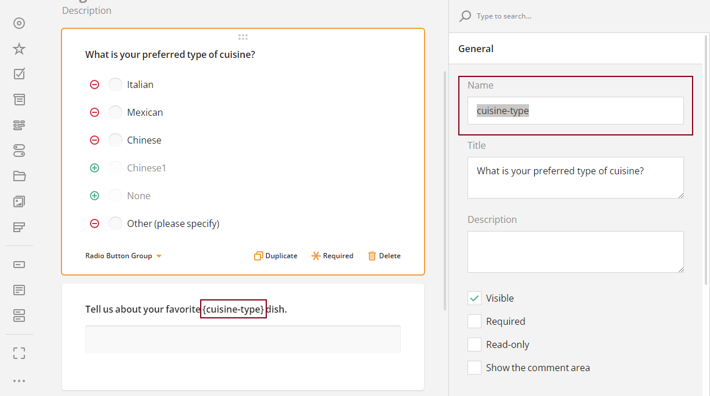
Task: Open more toolbox items via ellipsis icon
Action: click(19, 380)
